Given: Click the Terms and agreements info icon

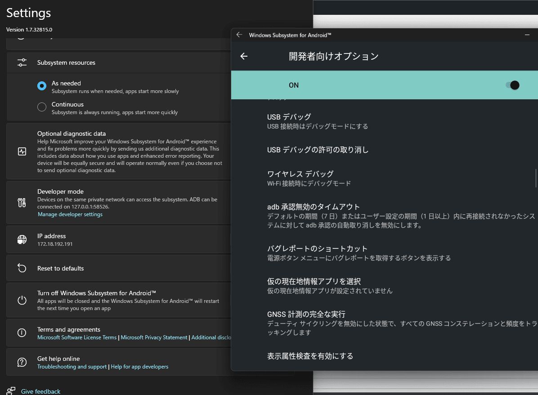Looking at the screenshot, I should coord(22,333).
